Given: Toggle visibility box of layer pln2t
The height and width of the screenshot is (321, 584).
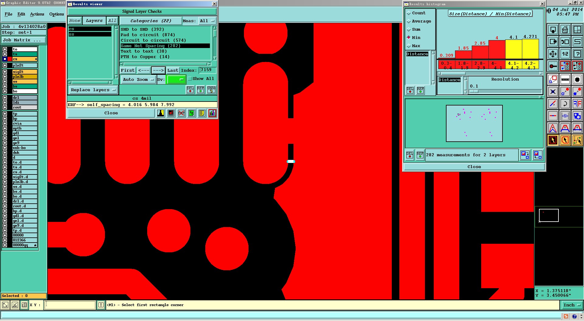Looking at the screenshot, I should click(5, 65).
